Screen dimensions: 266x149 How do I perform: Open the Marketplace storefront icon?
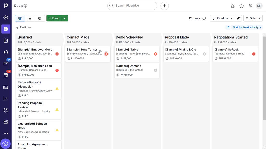pos(6,122)
